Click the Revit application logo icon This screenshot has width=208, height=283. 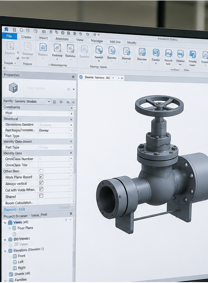click(x=6, y=29)
